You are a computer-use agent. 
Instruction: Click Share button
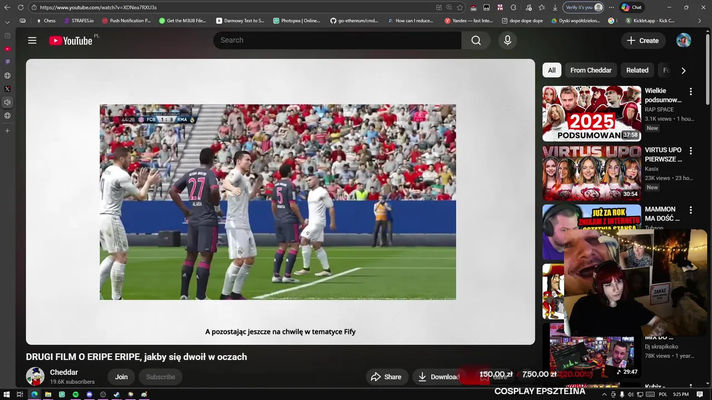click(386, 377)
